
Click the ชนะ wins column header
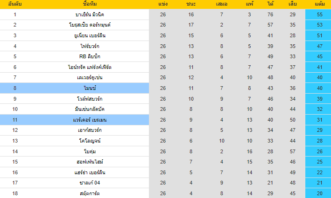point(191,4)
